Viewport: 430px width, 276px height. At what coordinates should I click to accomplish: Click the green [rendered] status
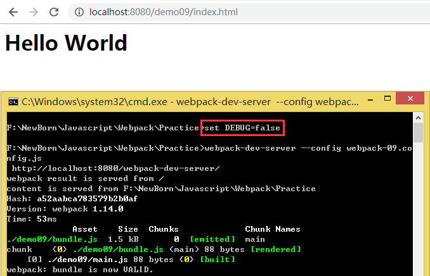(x=276, y=249)
